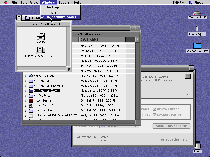Click the Select Scheme... button
Image resolution: width=210 pixels, height=157 pixels.
[174, 139]
